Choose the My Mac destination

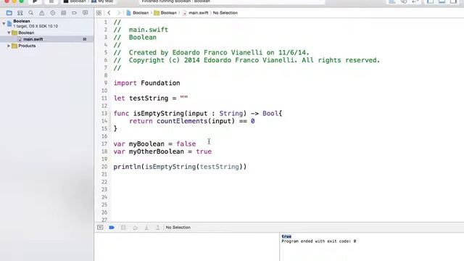pyautogui.click(x=102, y=1)
